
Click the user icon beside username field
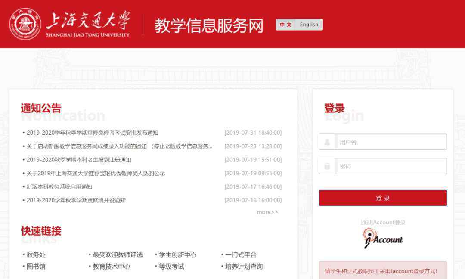point(327,142)
